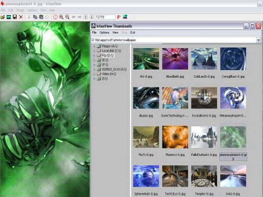The image size is (263, 197).
Task: Click the red X Delete icon
Action: pyautogui.click(x=21, y=17)
